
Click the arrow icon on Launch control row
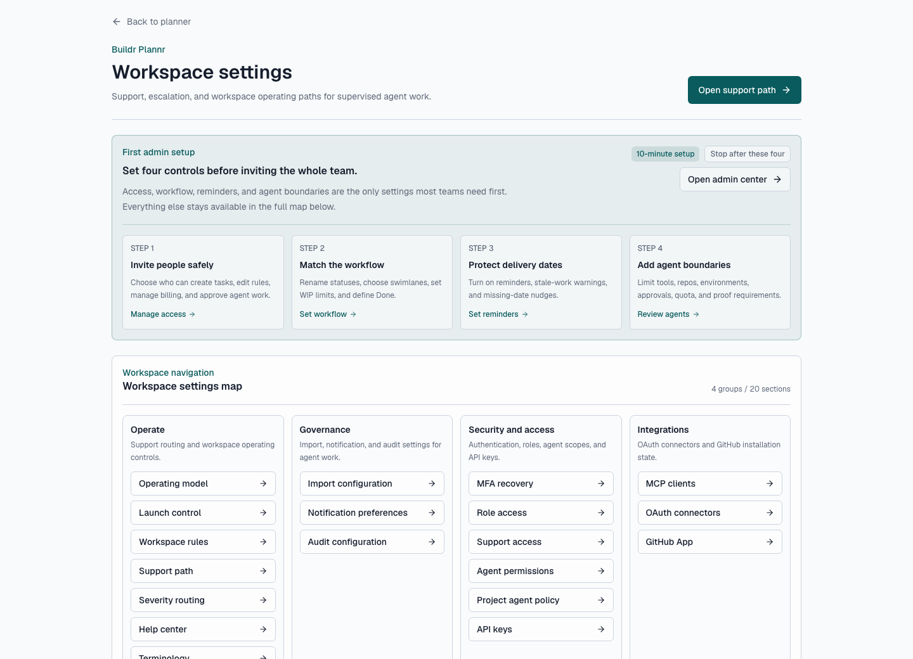263,513
